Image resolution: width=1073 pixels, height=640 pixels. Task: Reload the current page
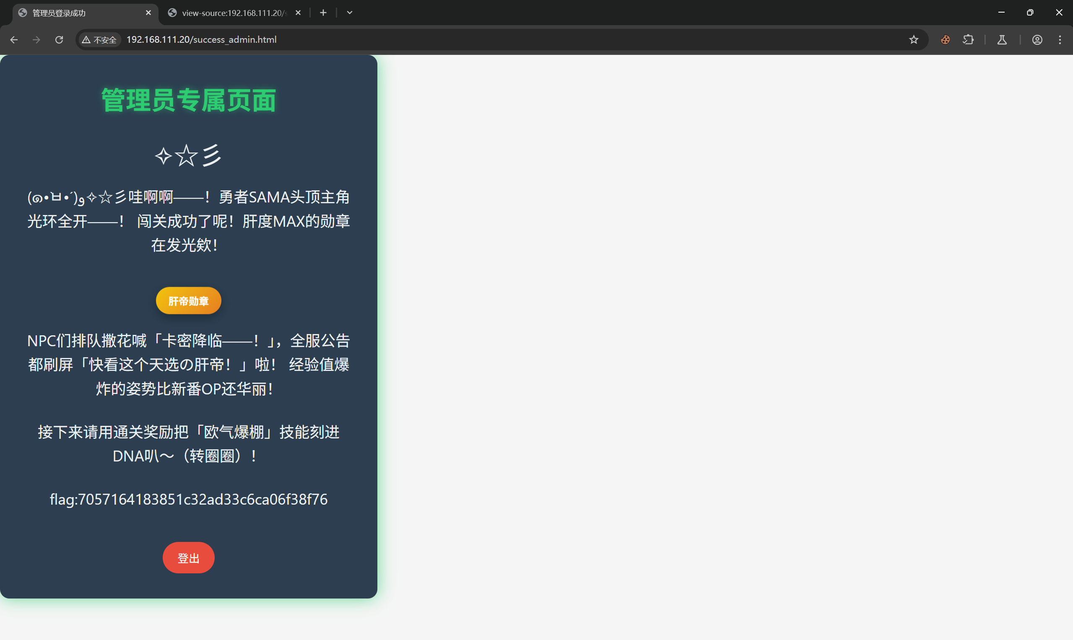[x=59, y=40]
